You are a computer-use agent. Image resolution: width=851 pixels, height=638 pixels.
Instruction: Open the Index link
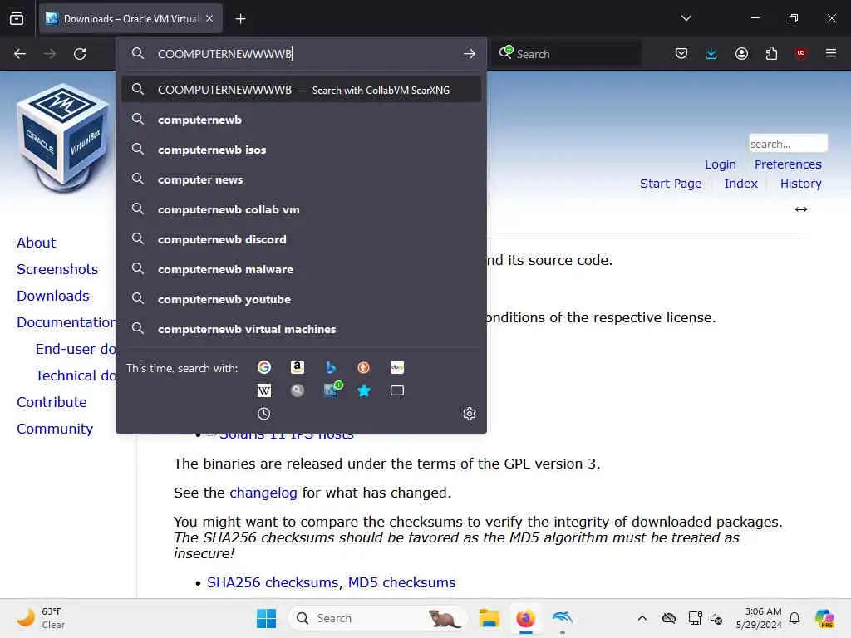click(740, 184)
